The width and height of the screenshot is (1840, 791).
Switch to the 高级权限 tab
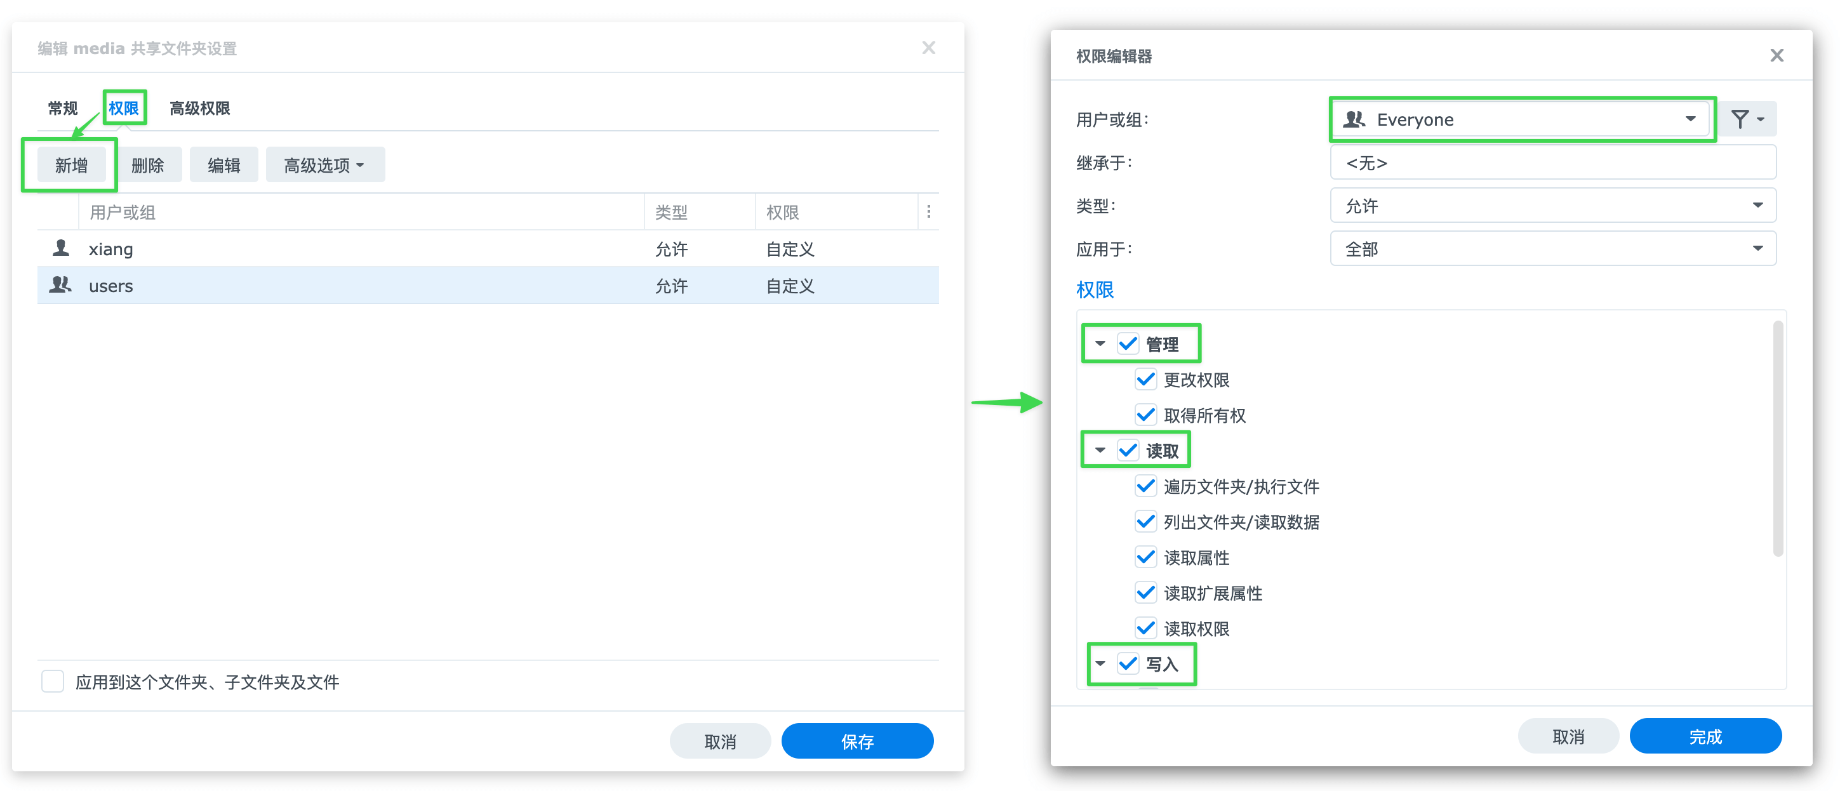point(199,109)
